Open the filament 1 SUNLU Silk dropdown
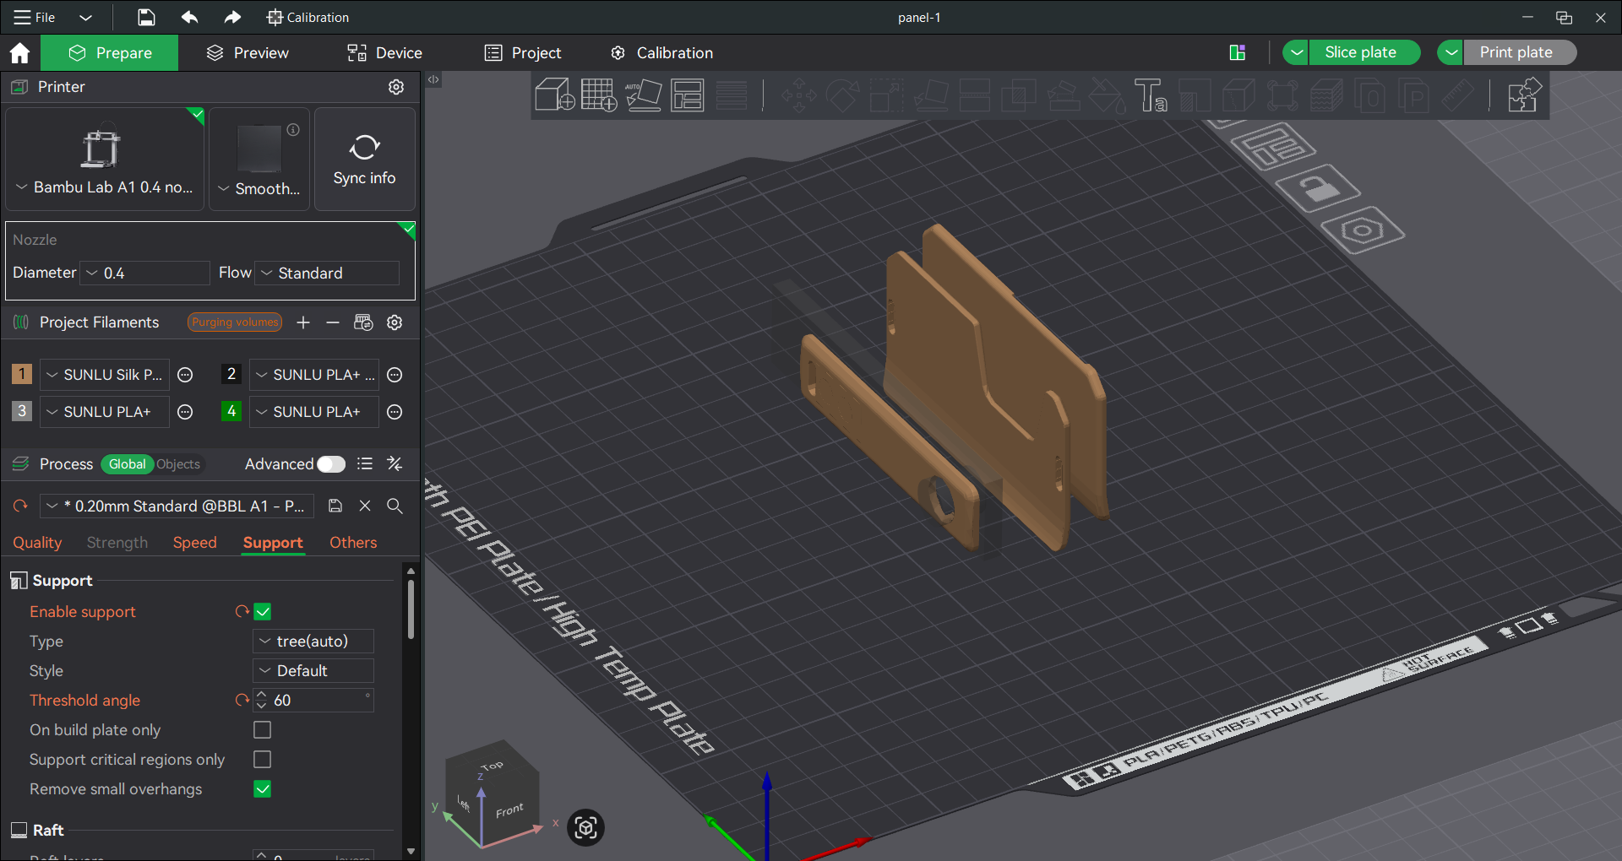Screen dimensions: 1622x861 tap(105, 375)
